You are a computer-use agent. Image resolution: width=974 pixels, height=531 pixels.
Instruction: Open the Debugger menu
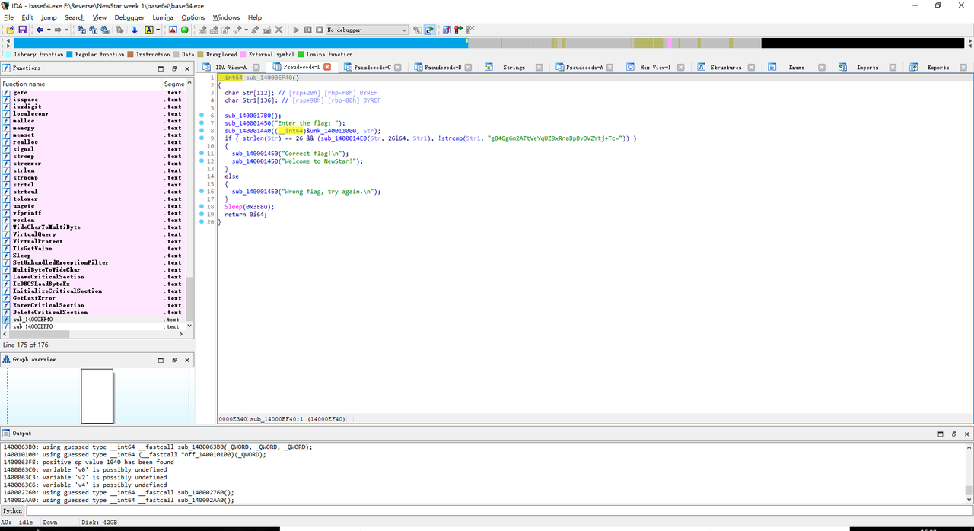tap(129, 17)
